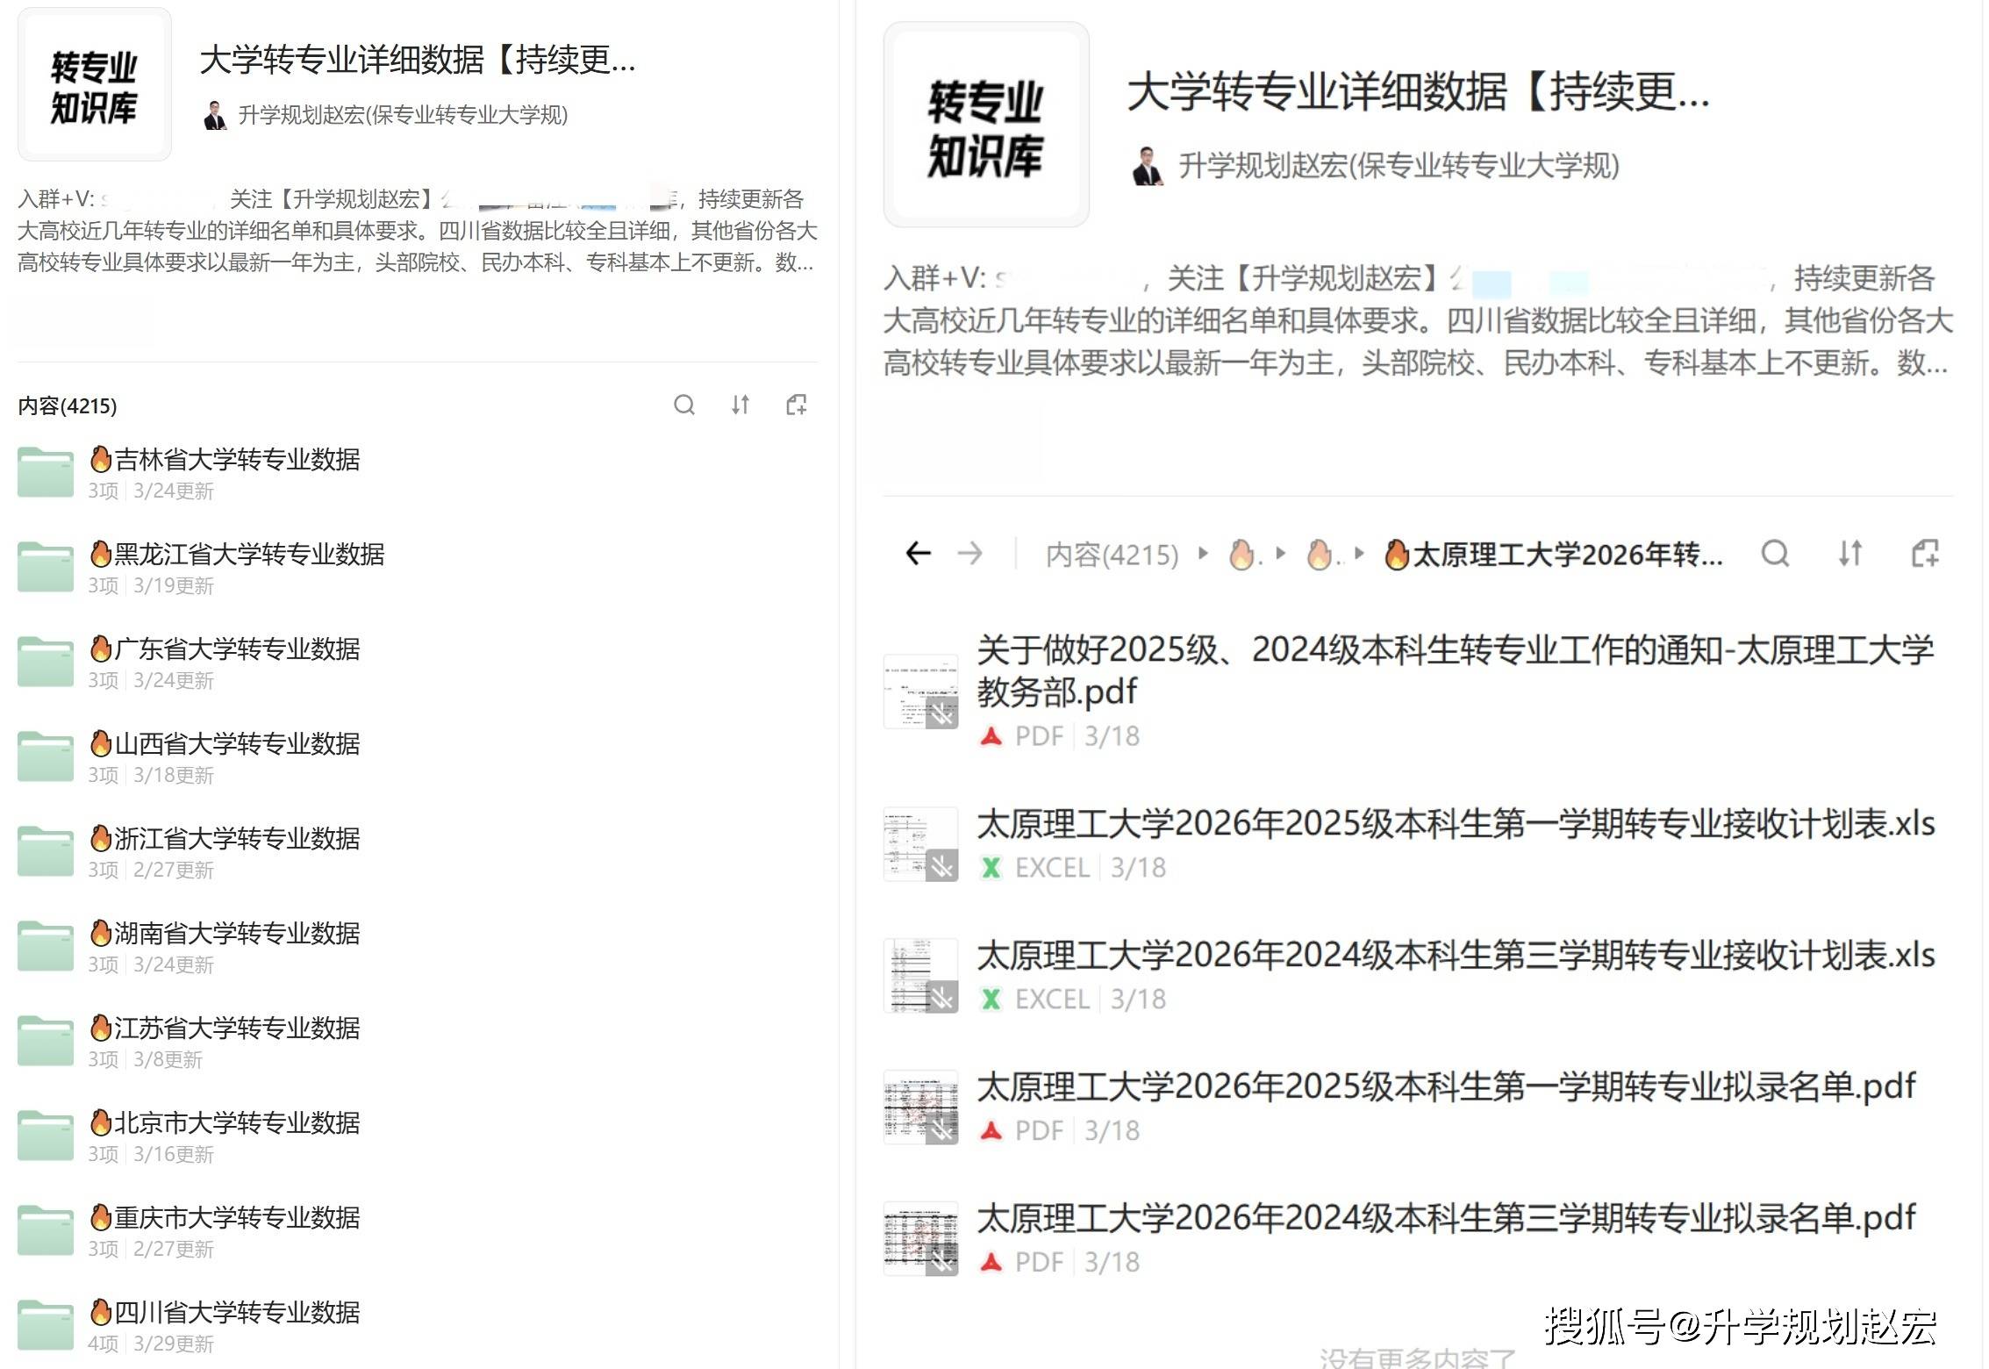Expand the arrow after 内容(4215) breadcrumb
1989x1369 pixels.
click(1204, 554)
